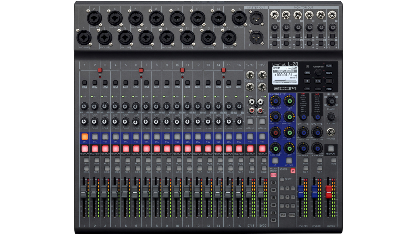The image size is (418, 235).
Task: Enable the USB 1-2 return button
Action: (250, 121)
